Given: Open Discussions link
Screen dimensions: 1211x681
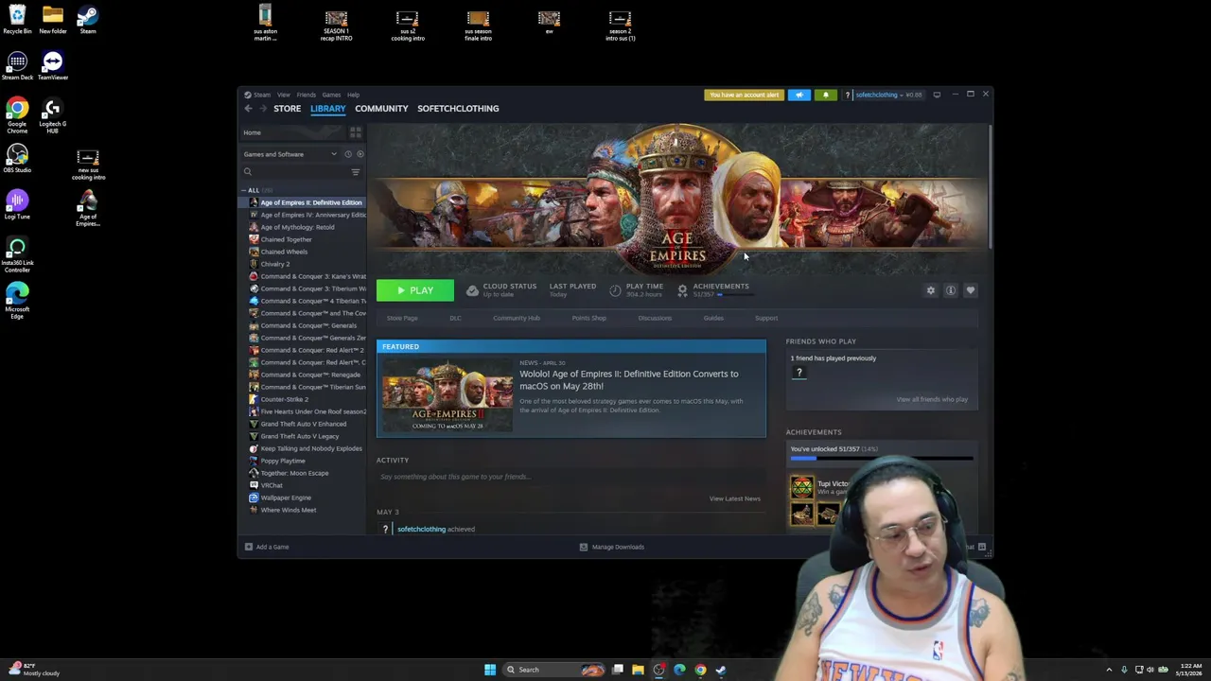Looking at the screenshot, I should (x=655, y=318).
